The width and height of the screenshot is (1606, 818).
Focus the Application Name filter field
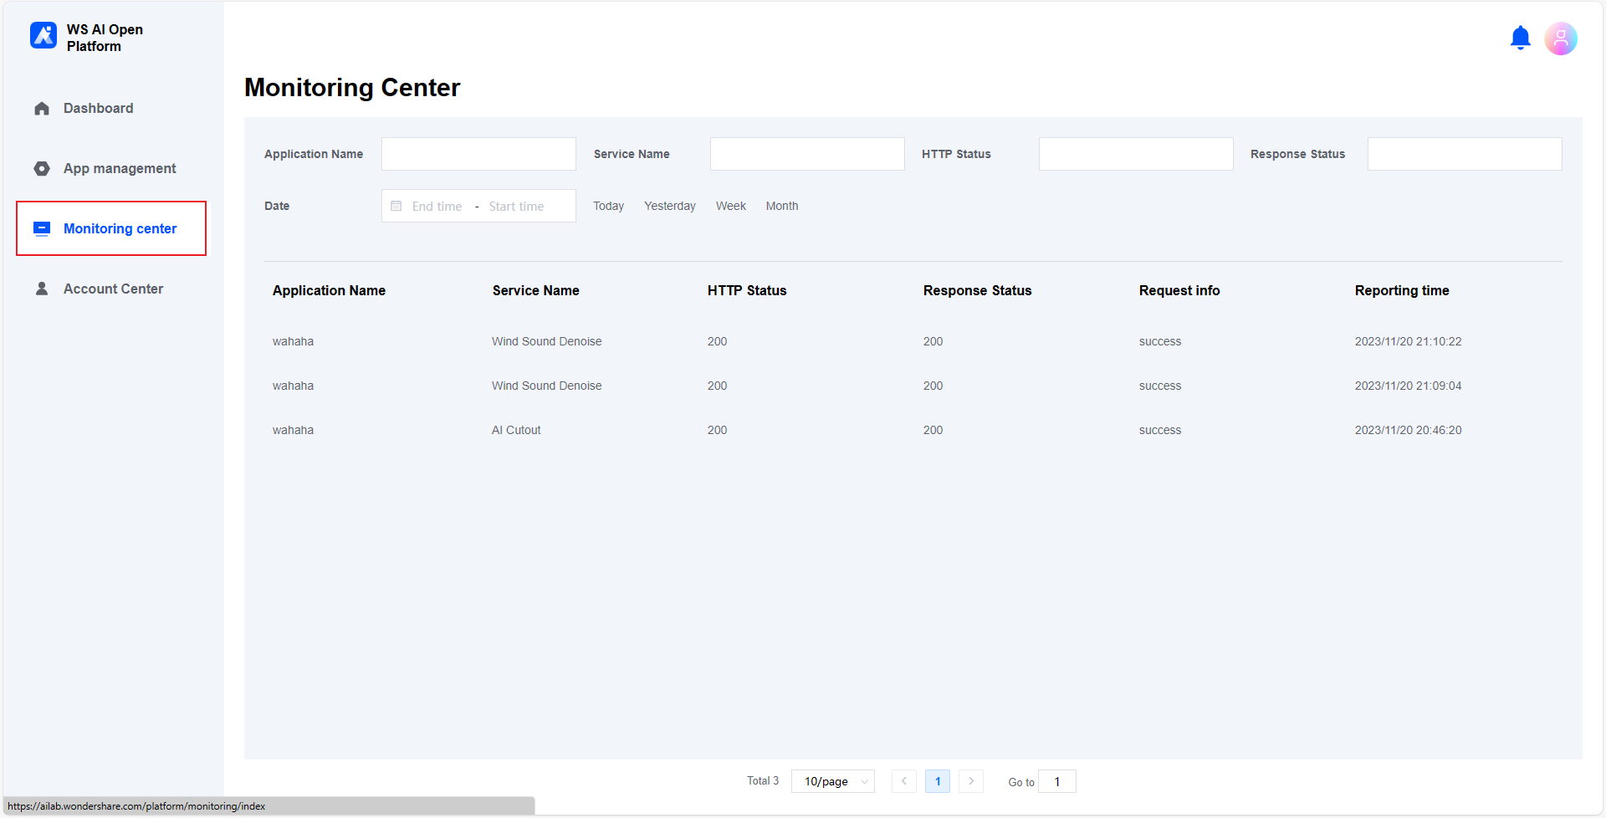pos(478,154)
